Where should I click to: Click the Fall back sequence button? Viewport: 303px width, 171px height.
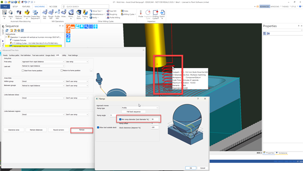[134, 112]
